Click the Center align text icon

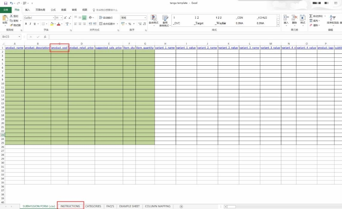80,24
